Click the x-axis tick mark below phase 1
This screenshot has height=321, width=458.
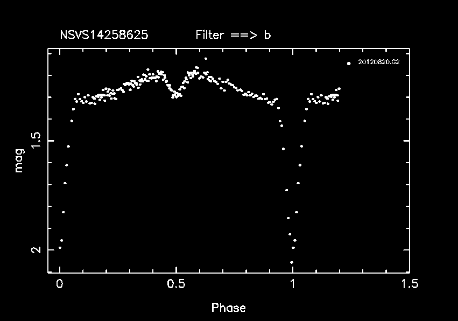[x=293, y=270]
